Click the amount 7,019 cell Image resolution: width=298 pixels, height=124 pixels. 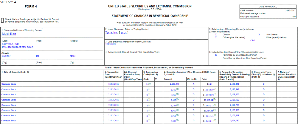pyautogui.click(x=174, y=95)
